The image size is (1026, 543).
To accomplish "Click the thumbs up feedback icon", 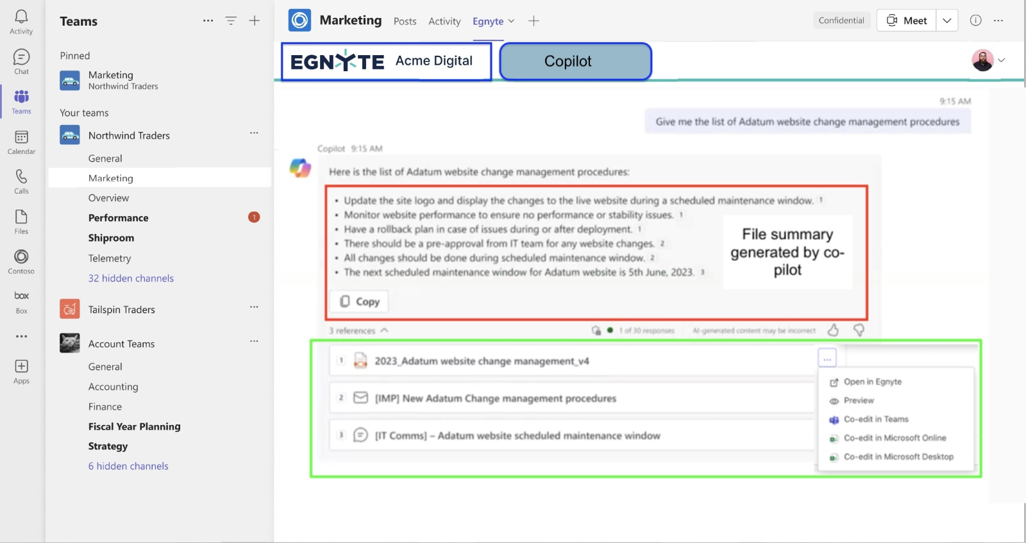I will [833, 330].
